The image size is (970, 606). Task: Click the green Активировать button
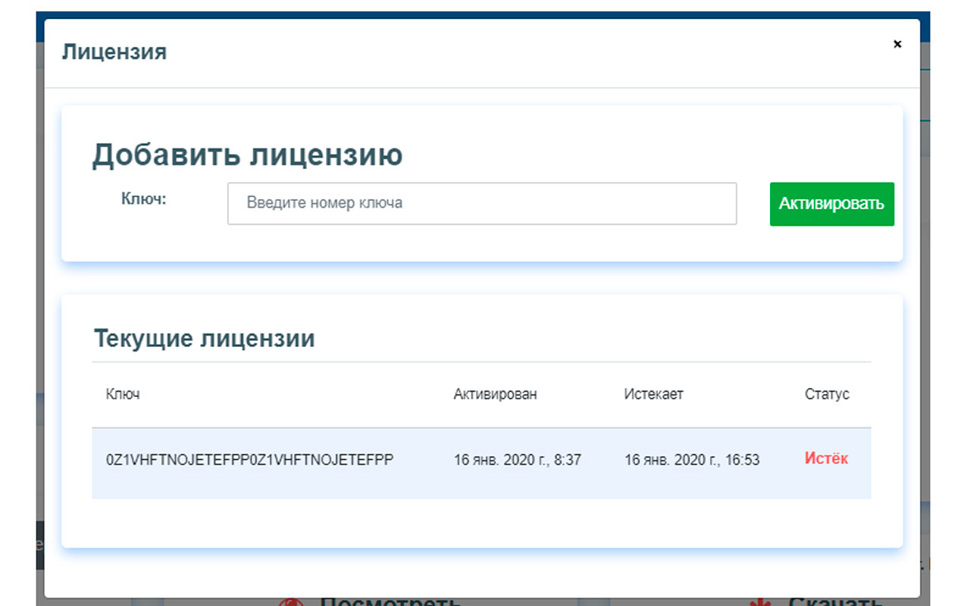click(832, 204)
